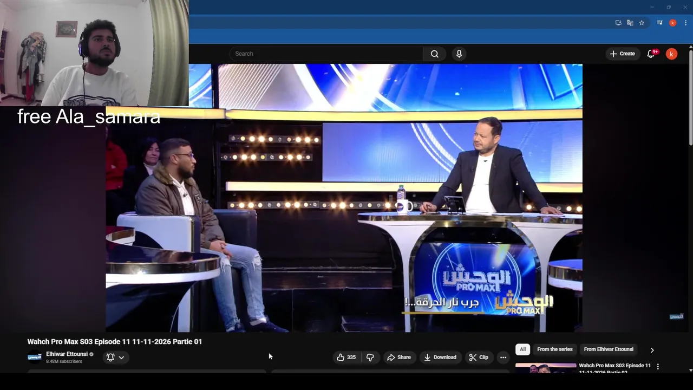Open Elhiwar Ettounsi channel avatar
The image size is (693, 390).
pos(34,357)
